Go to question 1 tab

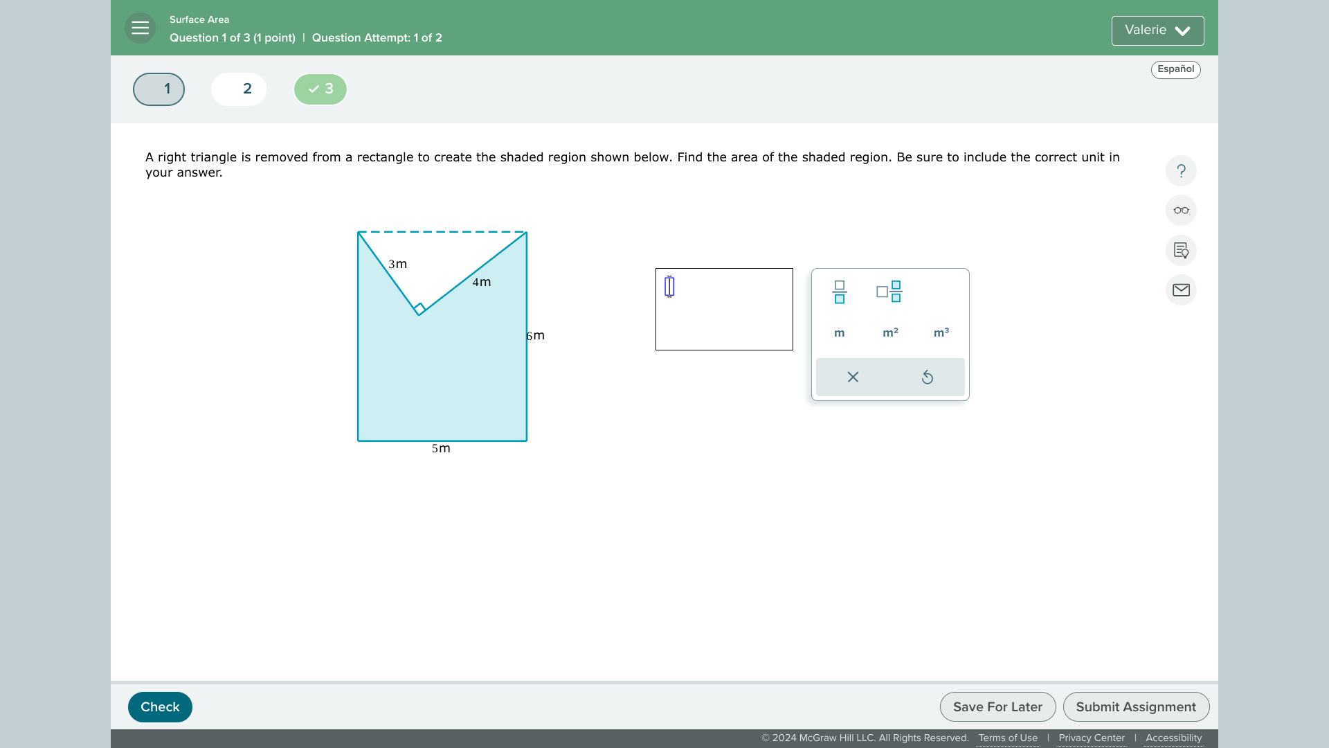[159, 89]
